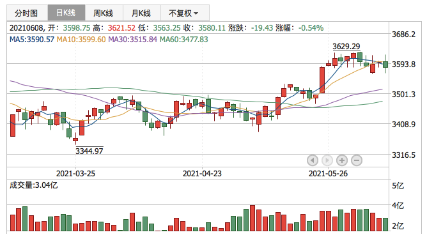Click the last green candlestick on the chart
The width and height of the screenshot is (427, 237).
[x=385, y=65]
